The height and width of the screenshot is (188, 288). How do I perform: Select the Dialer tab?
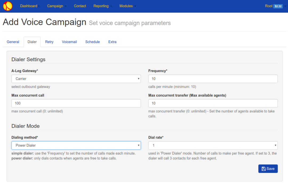point(32,42)
